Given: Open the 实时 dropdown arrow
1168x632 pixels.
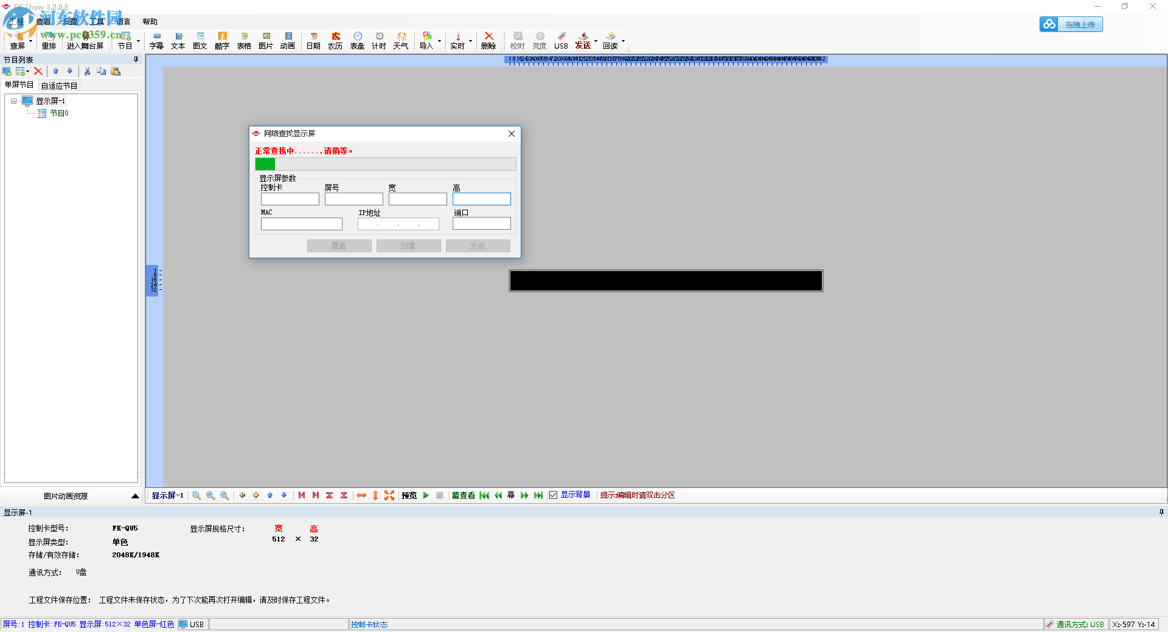Looking at the screenshot, I should click(x=470, y=41).
